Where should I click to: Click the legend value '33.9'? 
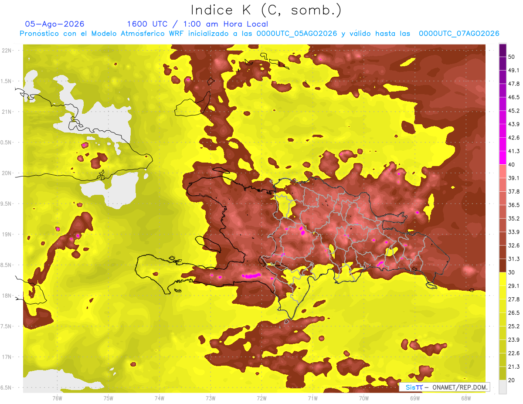point(514,232)
